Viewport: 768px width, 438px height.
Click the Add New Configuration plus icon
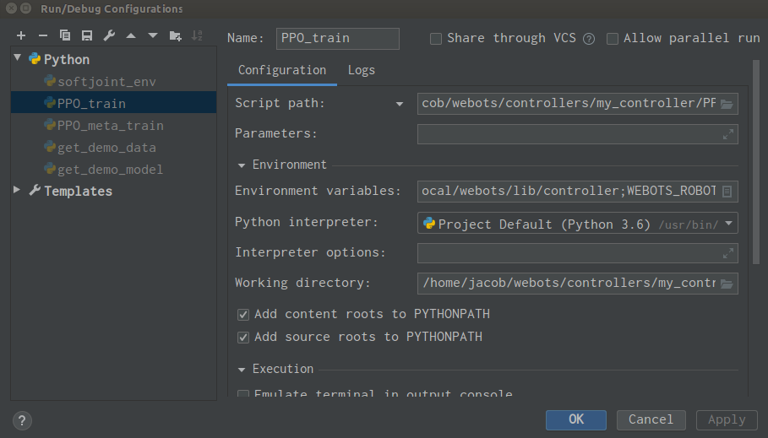pyautogui.click(x=21, y=35)
